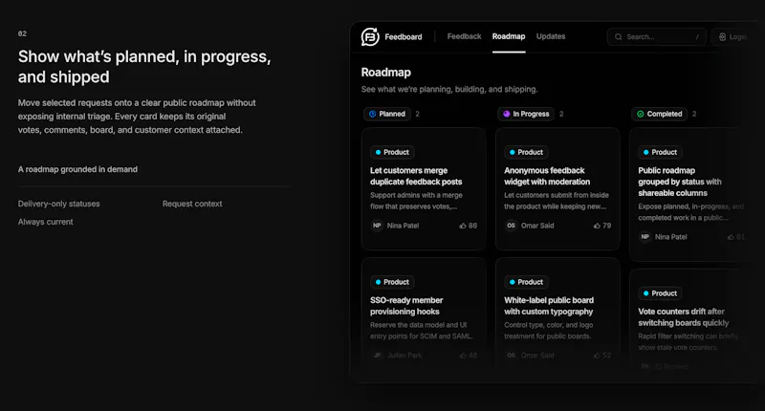Click the search magnifier icon
Image resolution: width=765 pixels, height=411 pixels.
coord(618,37)
